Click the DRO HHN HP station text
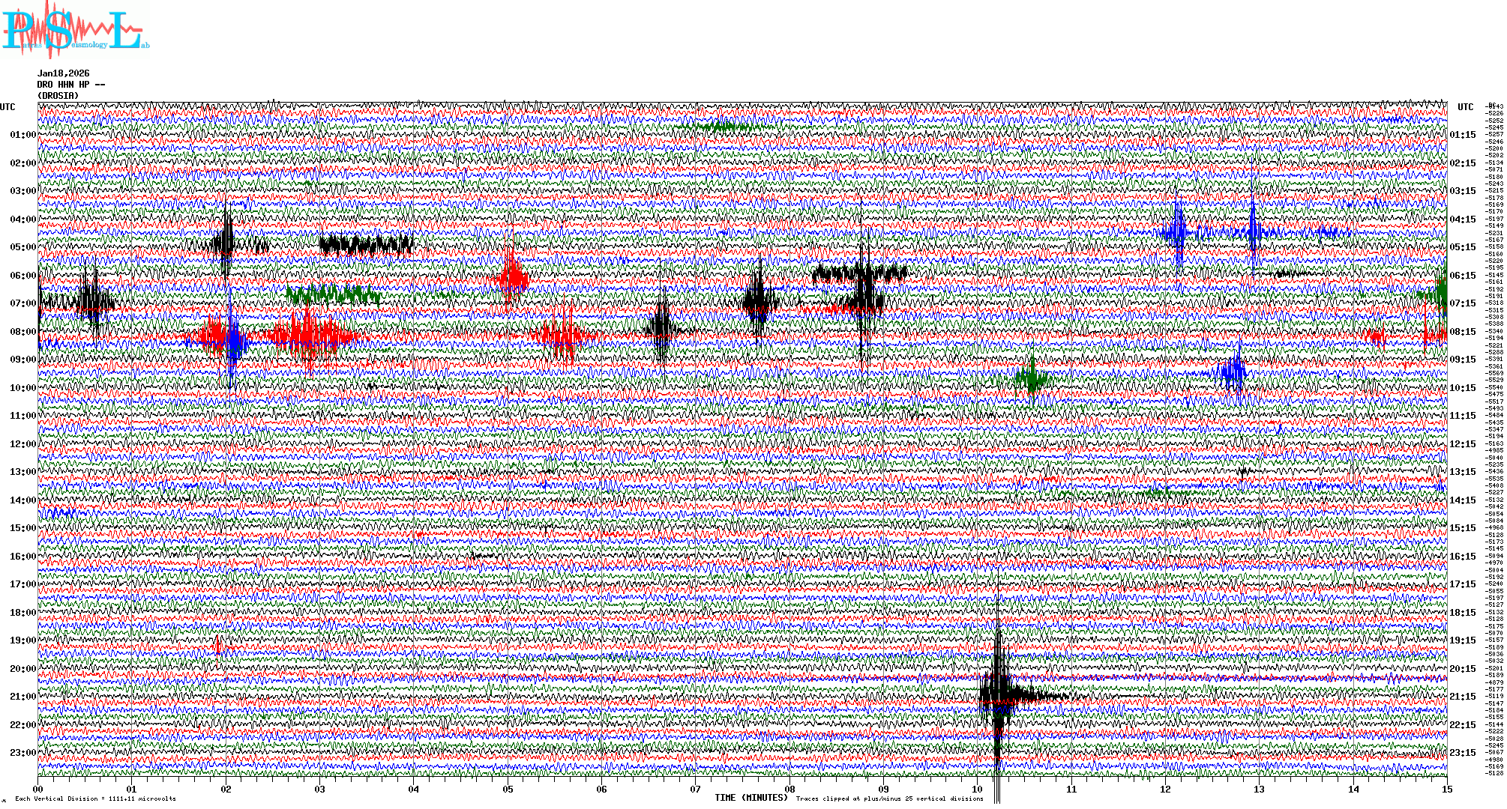This screenshot has width=1507, height=809. (71, 85)
